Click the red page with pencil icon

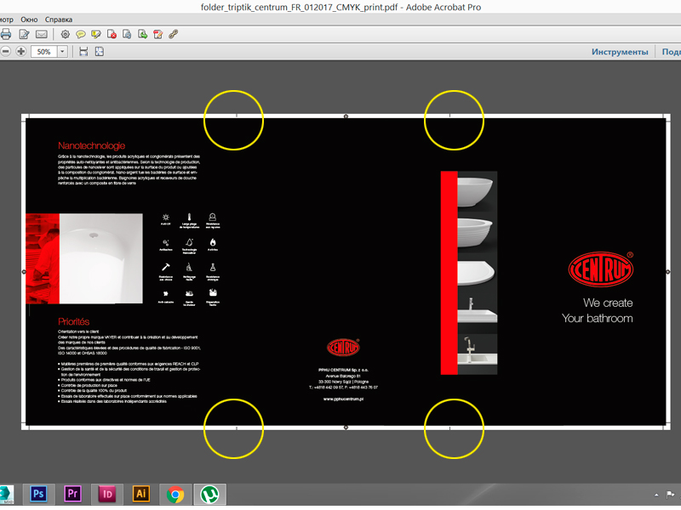[x=158, y=34]
